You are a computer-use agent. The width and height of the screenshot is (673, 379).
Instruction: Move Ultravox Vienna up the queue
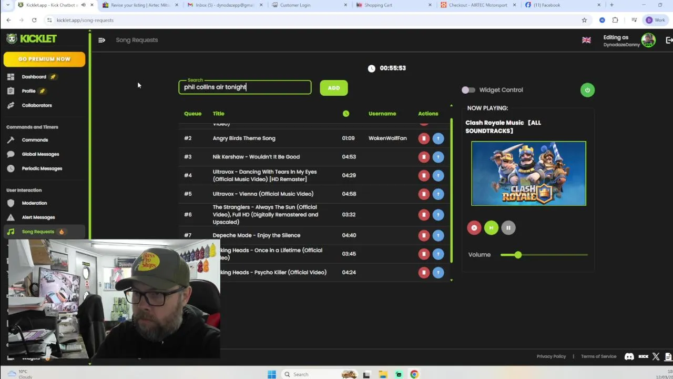[438, 194]
